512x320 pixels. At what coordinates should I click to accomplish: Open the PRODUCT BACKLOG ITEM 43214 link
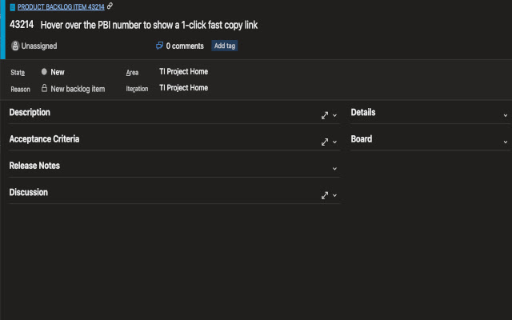click(61, 6)
